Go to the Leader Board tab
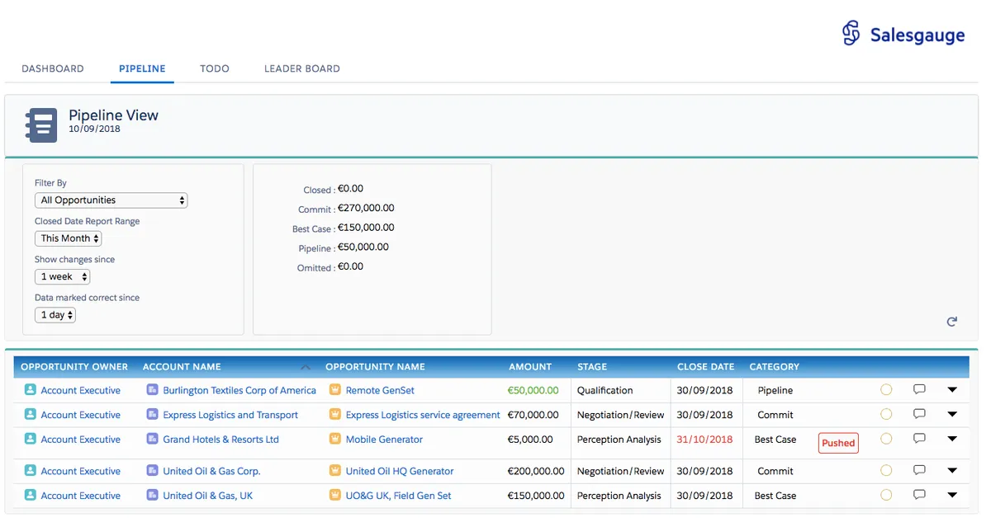 (302, 68)
